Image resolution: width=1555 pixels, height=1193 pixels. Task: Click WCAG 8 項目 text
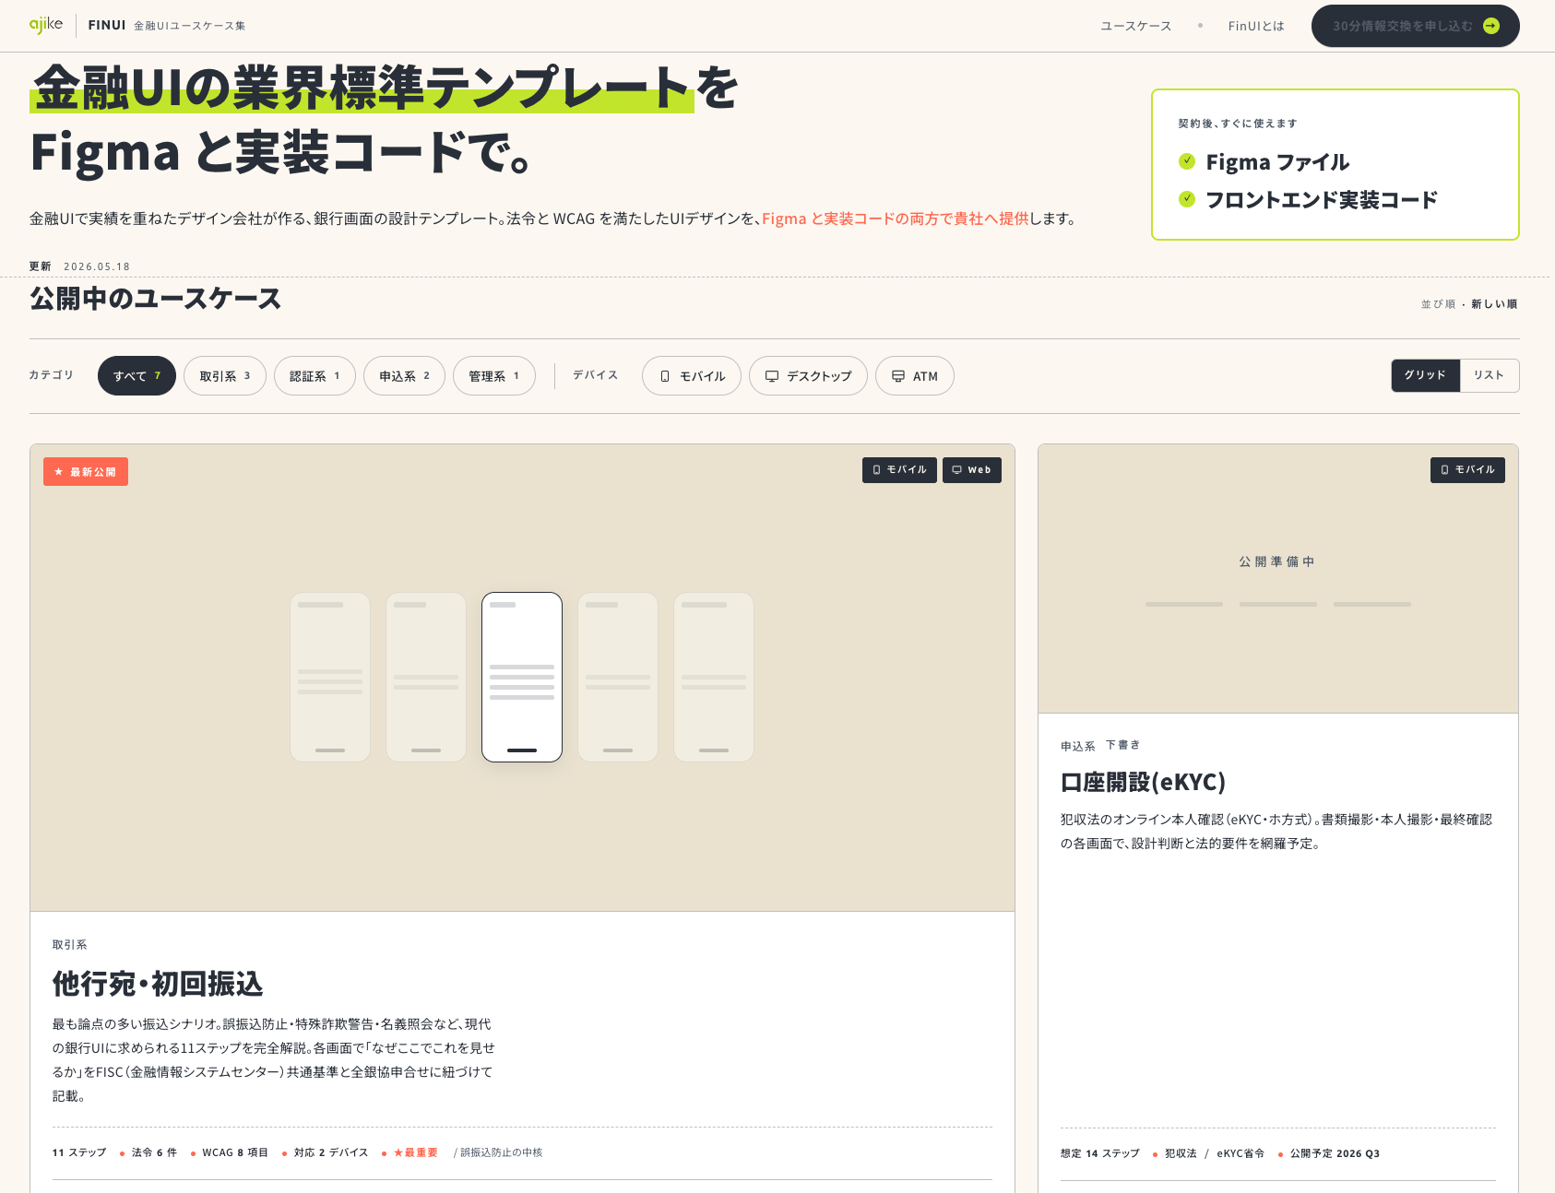(235, 1152)
